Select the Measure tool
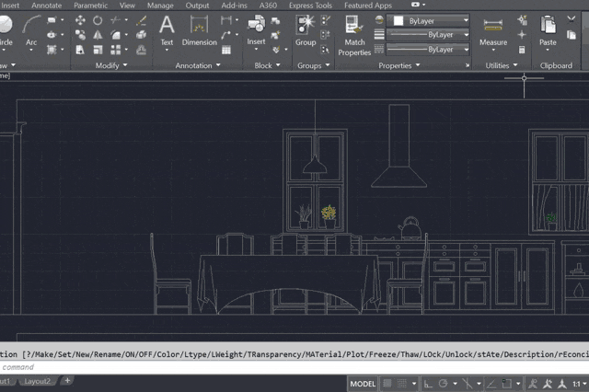The height and width of the screenshot is (392, 589). 493,33
